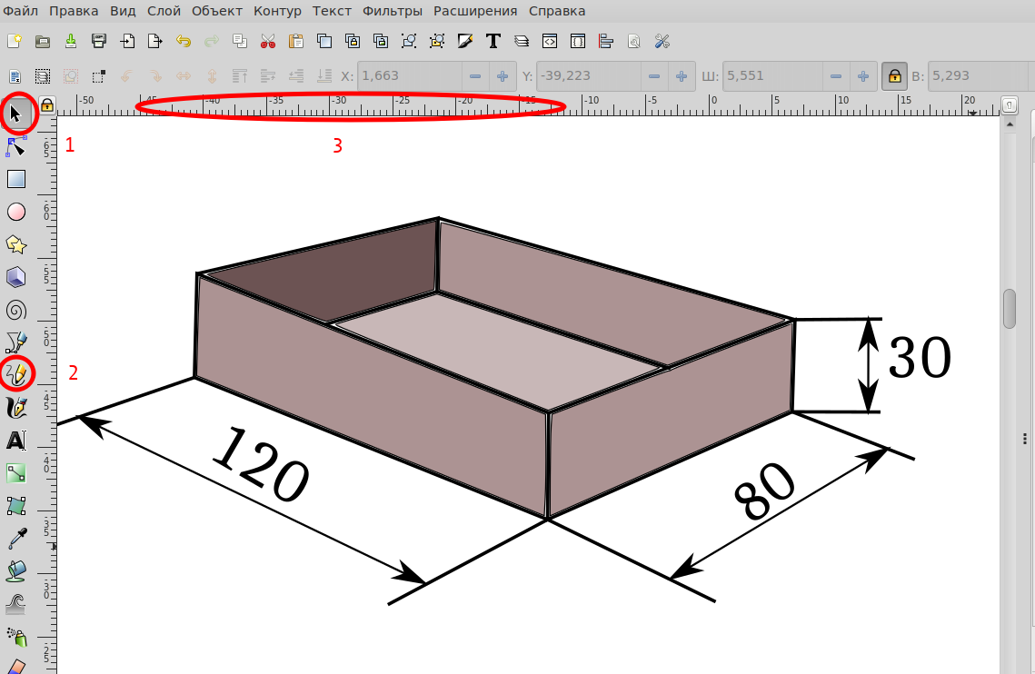This screenshot has width=1035, height=674.
Task: Select the Tweak wave tool
Action: [x=15, y=603]
